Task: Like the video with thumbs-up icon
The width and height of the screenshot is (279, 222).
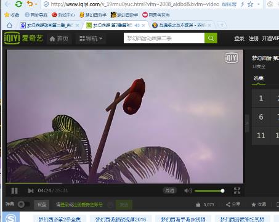Action: 198,205
